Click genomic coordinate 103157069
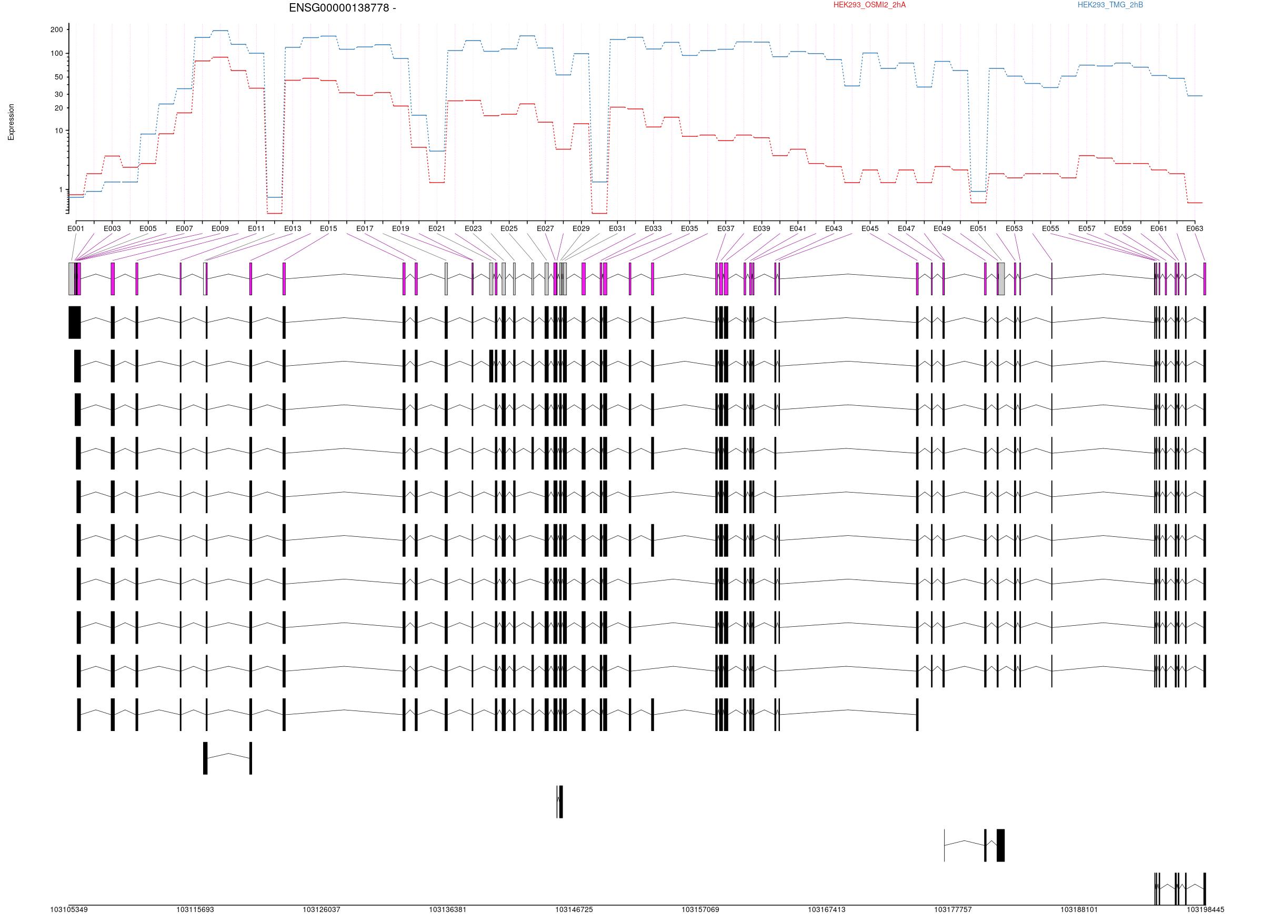The width and height of the screenshot is (1263, 921). 700,909
